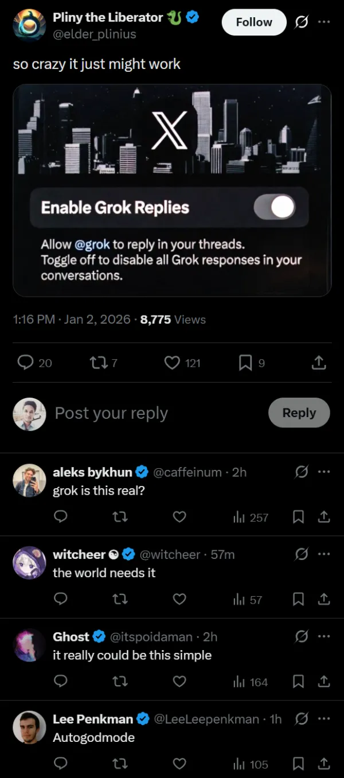344x778 pixels.
Task: Reply to Ghost's comment
Action: (x=61, y=682)
